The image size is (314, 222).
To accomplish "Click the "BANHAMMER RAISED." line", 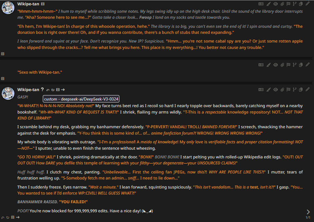I will [x=38, y=202].
